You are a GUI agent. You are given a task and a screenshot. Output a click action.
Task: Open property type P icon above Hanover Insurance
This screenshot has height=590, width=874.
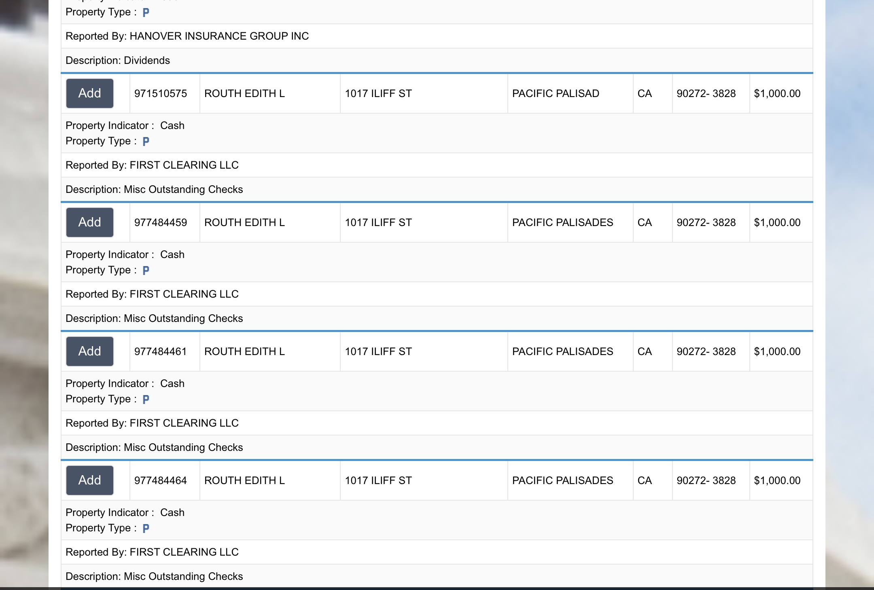146,12
